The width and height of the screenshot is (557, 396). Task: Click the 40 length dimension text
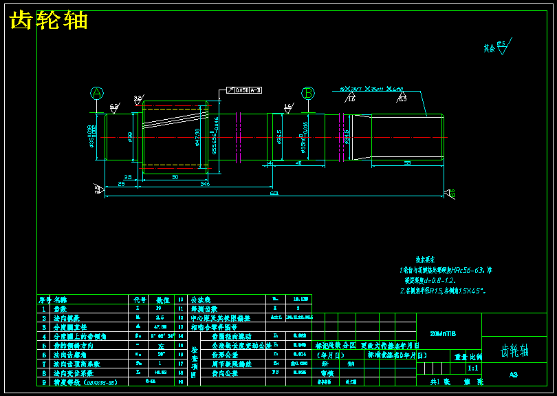[x=298, y=163]
